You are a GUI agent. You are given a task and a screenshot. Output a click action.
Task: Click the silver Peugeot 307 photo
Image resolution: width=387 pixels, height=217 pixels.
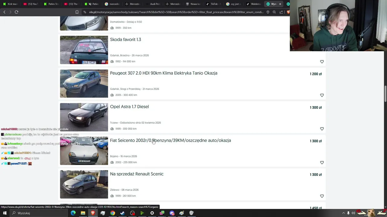coord(84,83)
